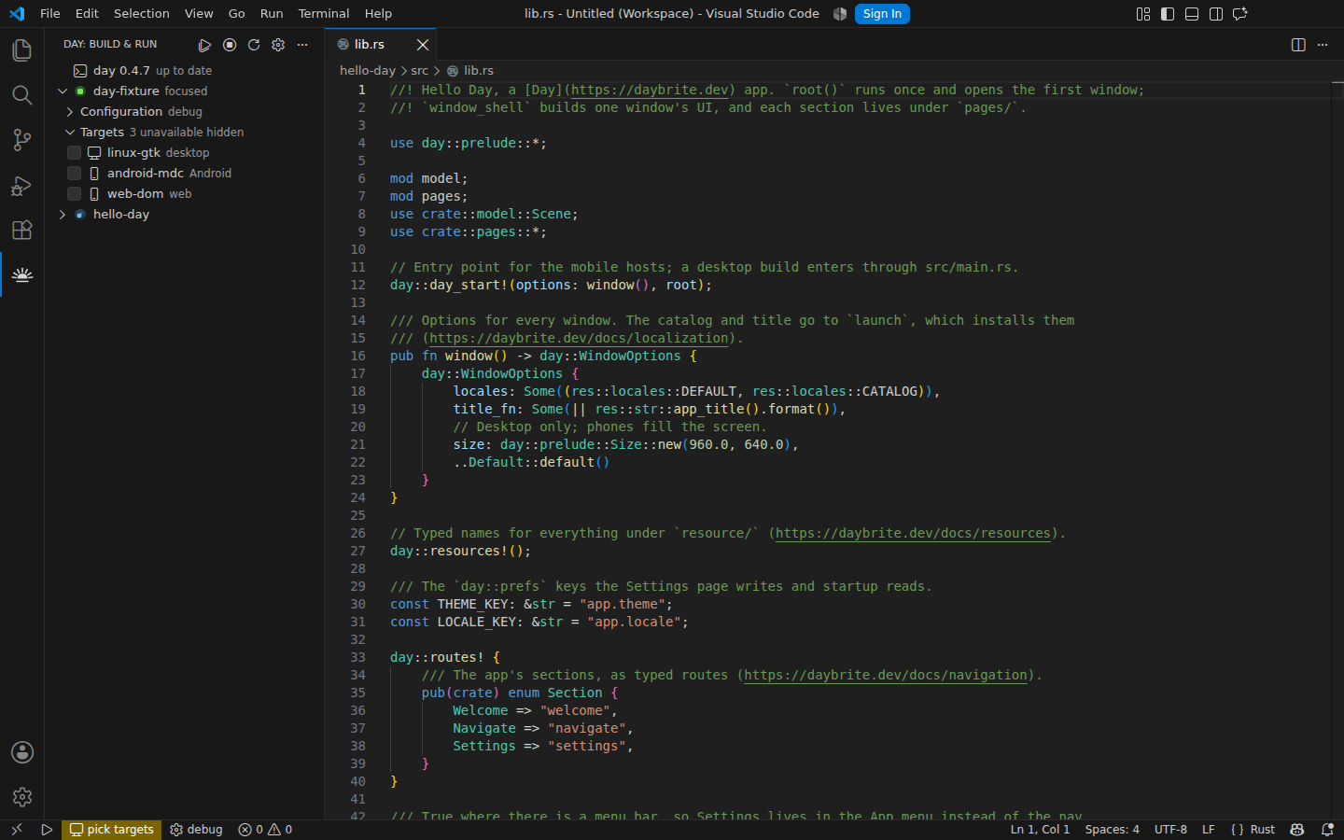Viewport: 1344px width, 840px height.
Task: Open the Search view in activity bar
Action: (x=21, y=94)
